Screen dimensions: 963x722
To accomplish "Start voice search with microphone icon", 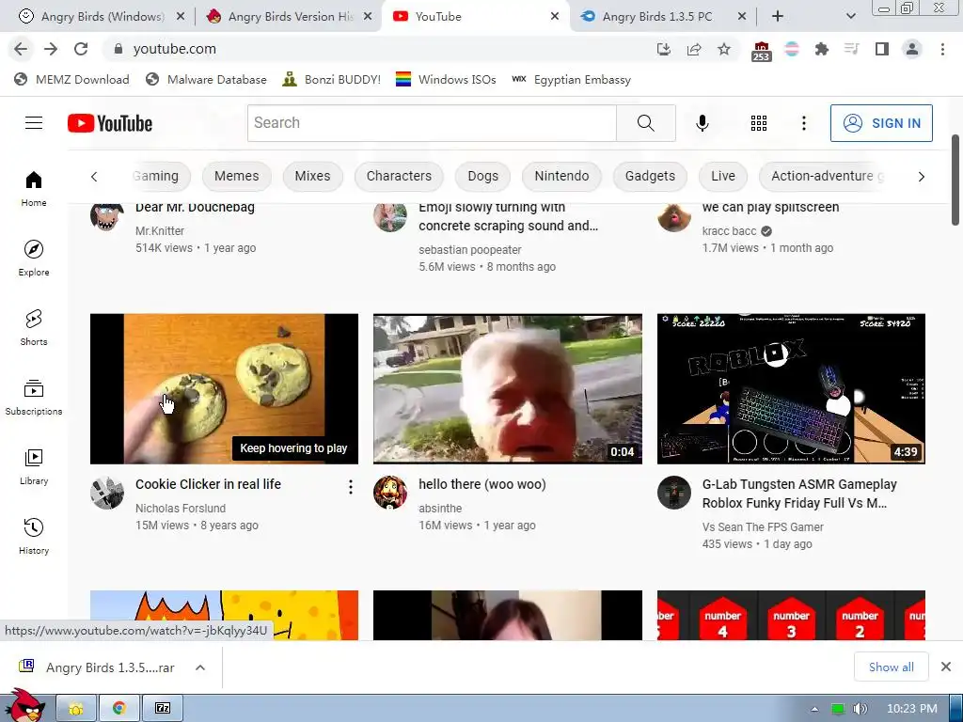I will coord(702,123).
